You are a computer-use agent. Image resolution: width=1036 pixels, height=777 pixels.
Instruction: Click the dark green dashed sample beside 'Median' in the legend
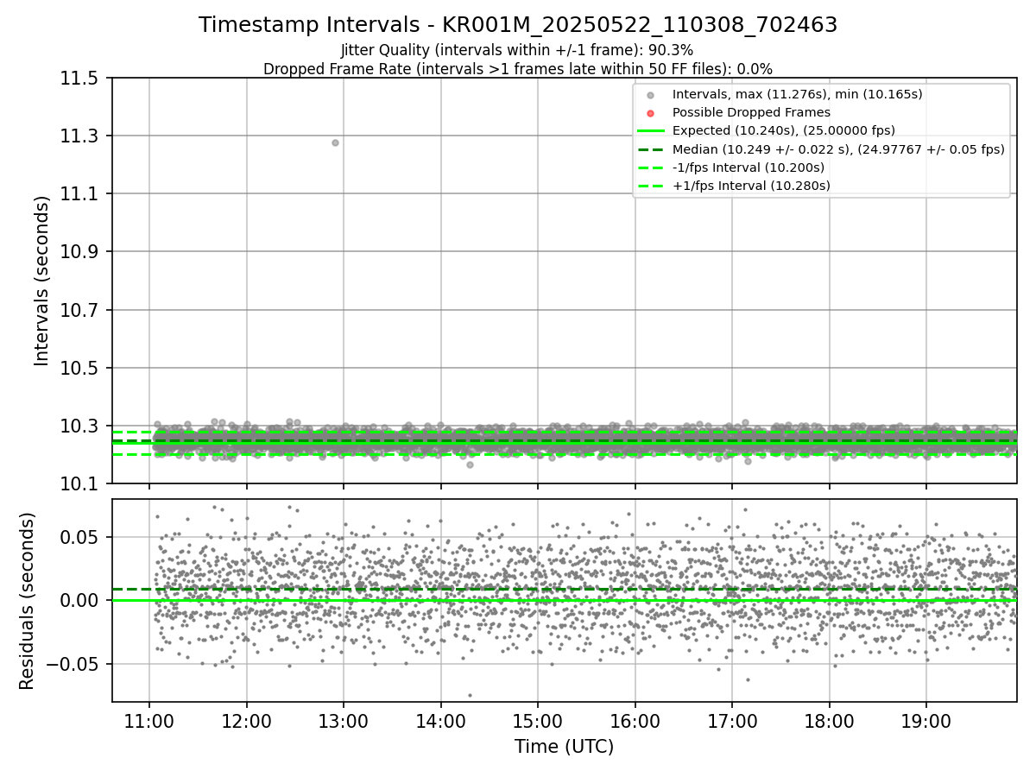650,148
